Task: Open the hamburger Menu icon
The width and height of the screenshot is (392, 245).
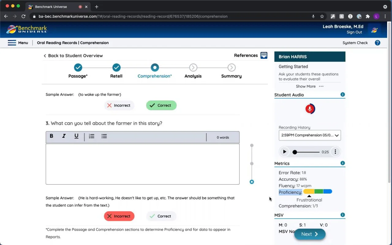Action: [x=12, y=43]
